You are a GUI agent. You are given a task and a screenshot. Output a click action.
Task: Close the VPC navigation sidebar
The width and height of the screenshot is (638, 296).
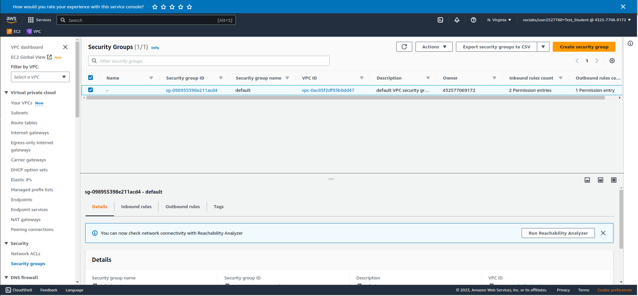click(x=65, y=47)
